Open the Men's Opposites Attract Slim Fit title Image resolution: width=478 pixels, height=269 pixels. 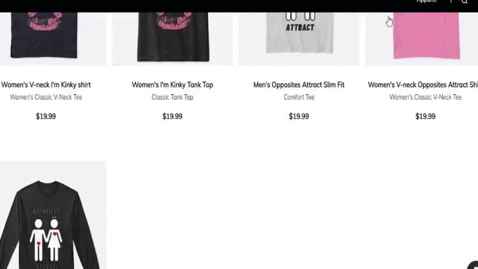click(x=299, y=85)
